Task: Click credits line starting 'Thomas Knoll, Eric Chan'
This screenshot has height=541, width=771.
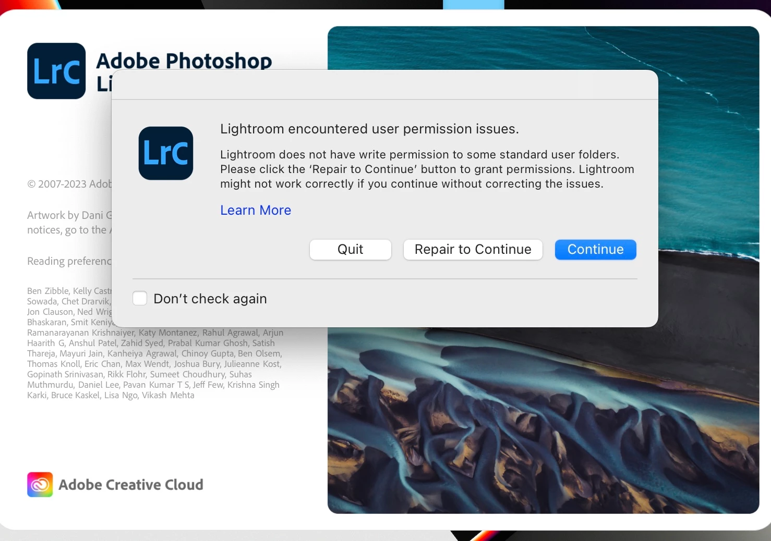Action: coord(154,364)
